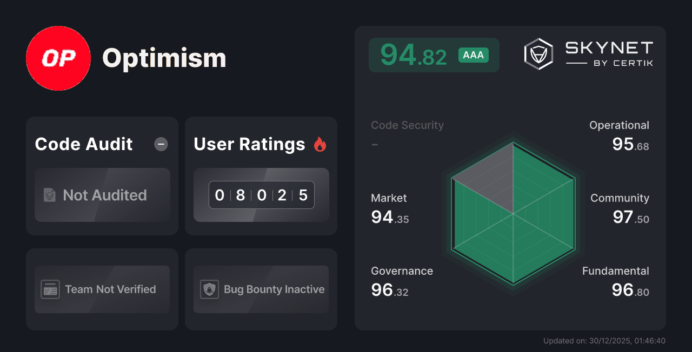The width and height of the screenshot is (692, 352).
Task: Click the AAA rating badge
Action: pos(473,55)
